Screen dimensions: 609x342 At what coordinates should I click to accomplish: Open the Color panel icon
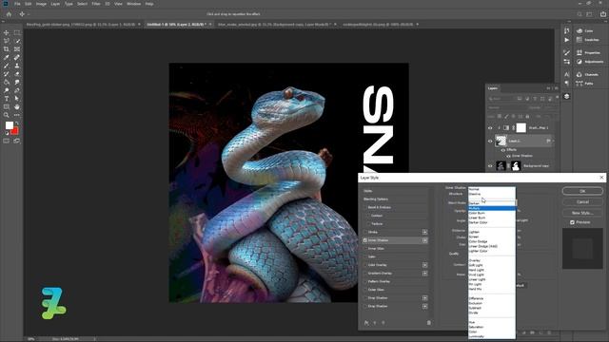coord(580,30)
